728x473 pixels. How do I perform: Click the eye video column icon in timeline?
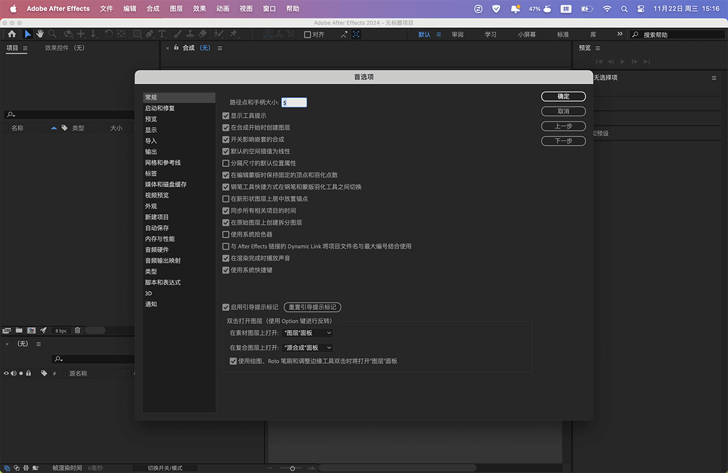coord(7,374)
